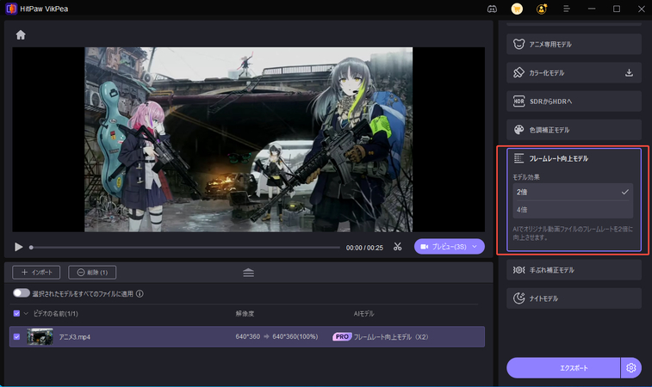The image size is (652, 387).
Task: Open the shopping cart store icon
Action: point(517,9)
